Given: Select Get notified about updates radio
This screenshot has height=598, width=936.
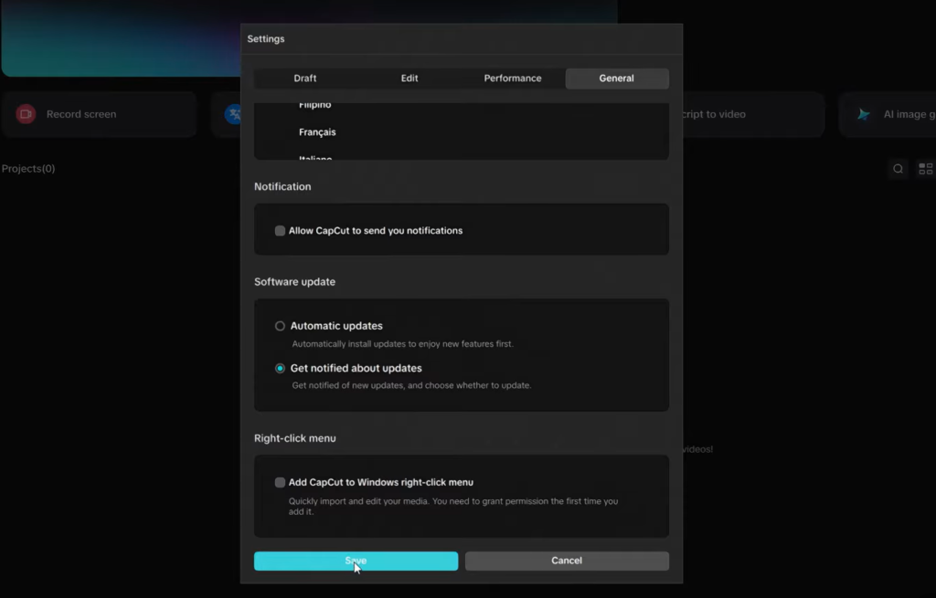Looking at the screenshot, I should pos(280,369).
